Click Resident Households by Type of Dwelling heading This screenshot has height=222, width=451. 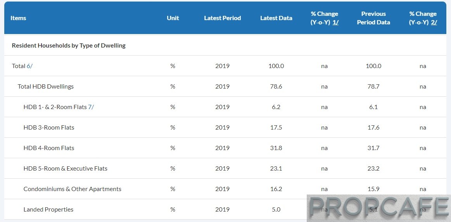click(x=69, y=46)
